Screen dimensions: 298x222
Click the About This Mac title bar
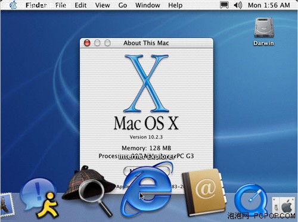tap(147, 43)
